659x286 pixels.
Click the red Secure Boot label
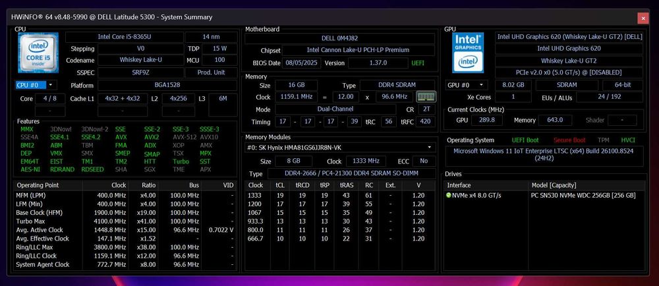pos(569,140)
